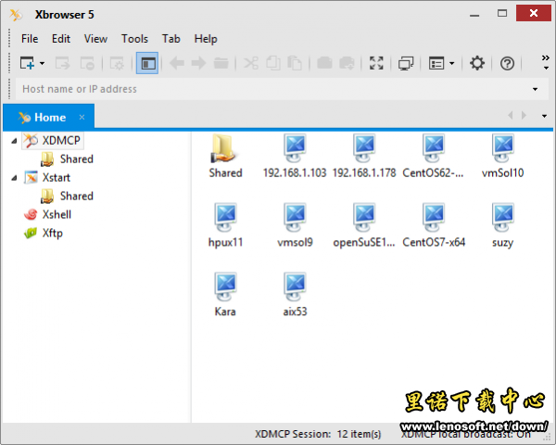Select XDMCP in the tree
The height and width of the screenshot is (445, 556).
53,141
